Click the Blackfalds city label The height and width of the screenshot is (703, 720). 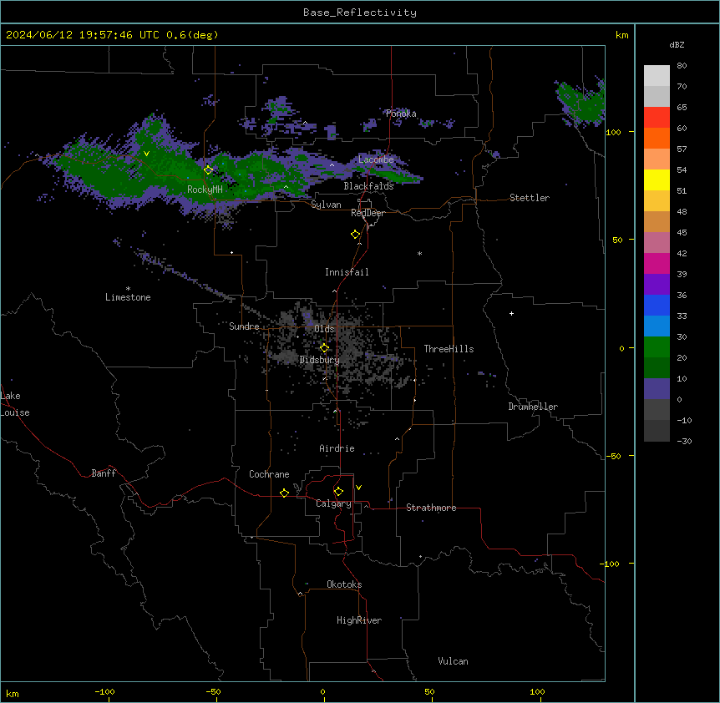point(368,186)
